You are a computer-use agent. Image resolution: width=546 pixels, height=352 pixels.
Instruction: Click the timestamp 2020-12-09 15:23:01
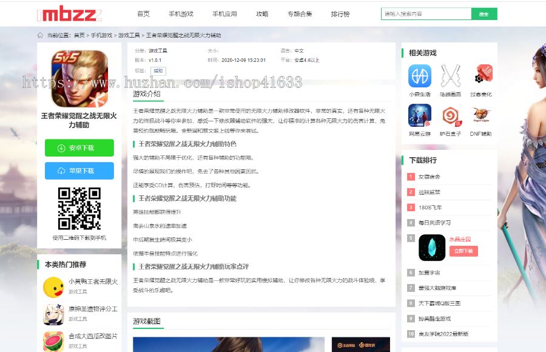pyautogui.click(x=243, y=60)
